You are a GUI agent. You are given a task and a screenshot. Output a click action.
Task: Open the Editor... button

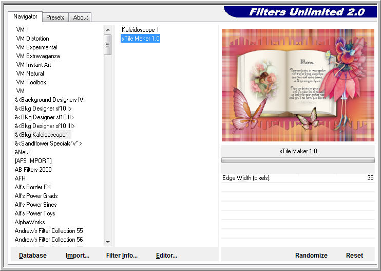click(166, 256)
